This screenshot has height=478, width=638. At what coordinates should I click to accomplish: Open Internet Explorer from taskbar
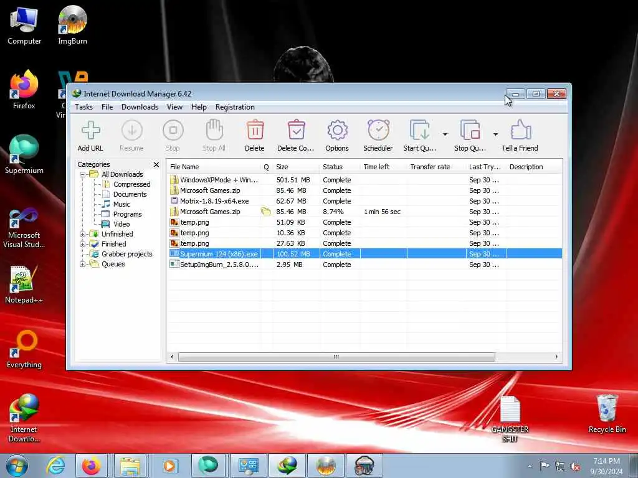[x=55, y=466]
